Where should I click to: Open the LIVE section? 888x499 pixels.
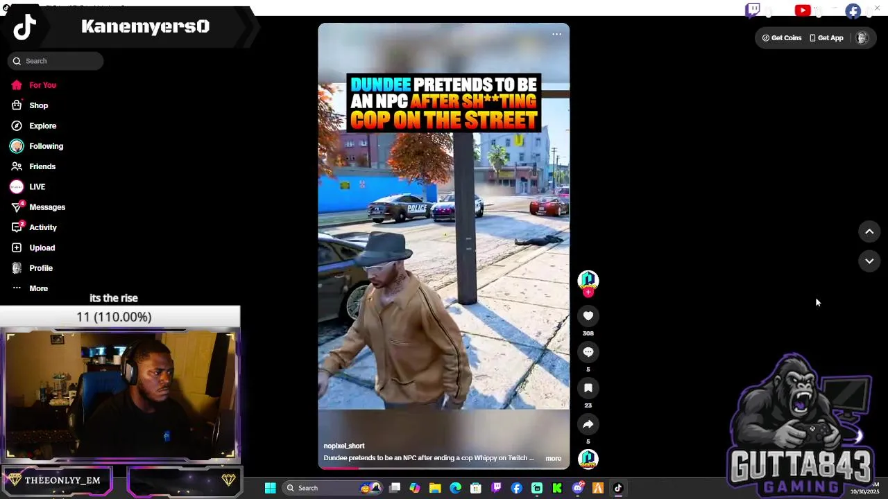point(28,187)
